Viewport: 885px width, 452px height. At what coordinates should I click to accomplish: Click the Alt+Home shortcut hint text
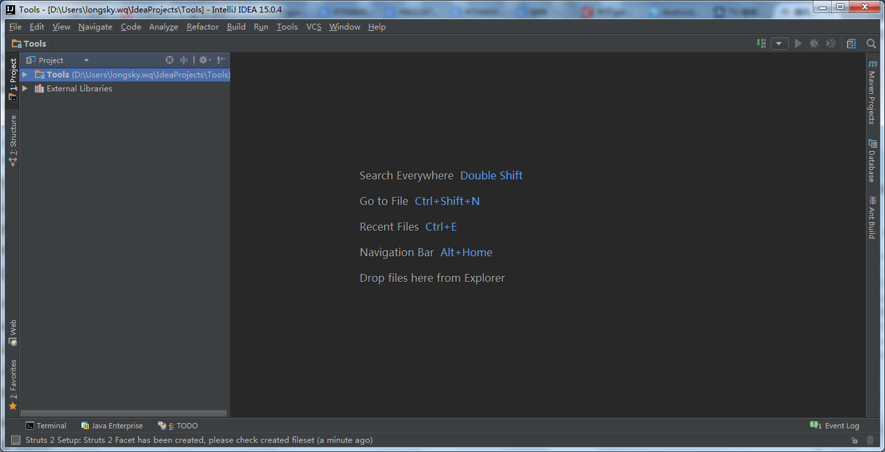466,252
